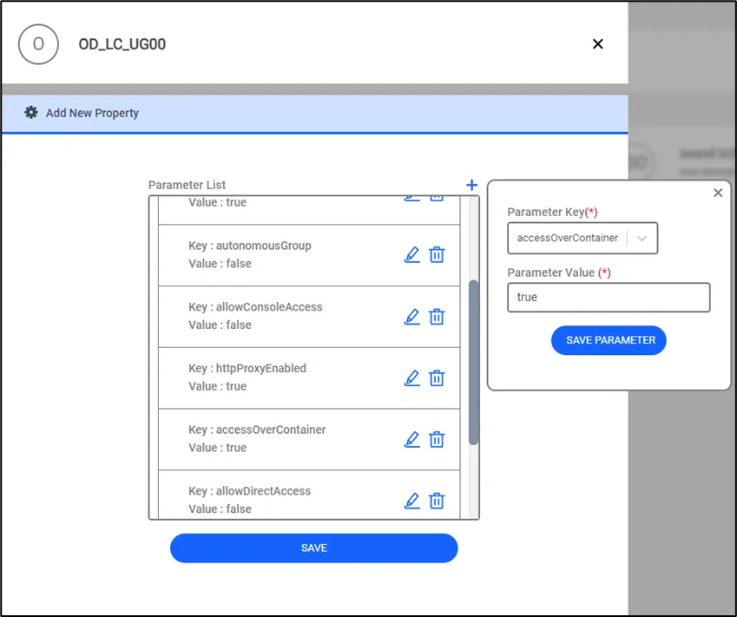Close the OD_LC_UG00 dialog
737x617 pixels.
coord(598,43)
